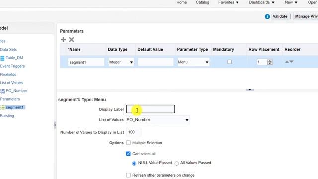
Task: Go to Home in the top navigation
Action: pyautogui.click(x=181, y=2)
